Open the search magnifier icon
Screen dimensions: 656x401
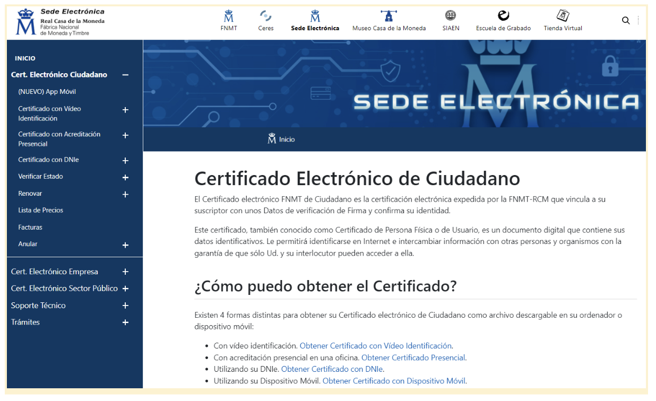tap(626, 21)
